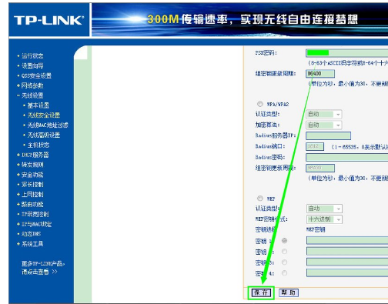Select 密钥 3 radio button
Viewport: 388px width, 304px height.
284,262
